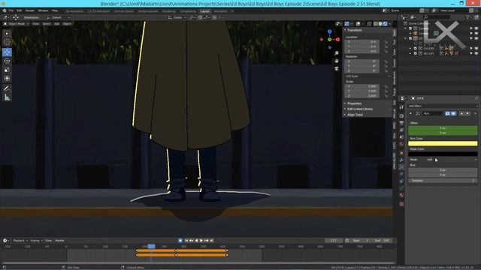Viewport: 481px width, 270px height.
Task: Select the Transform tool
Action: click(7, 78)
